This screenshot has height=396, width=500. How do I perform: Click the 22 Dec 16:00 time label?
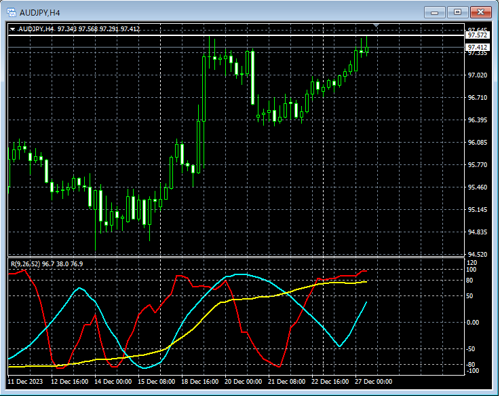330,381
